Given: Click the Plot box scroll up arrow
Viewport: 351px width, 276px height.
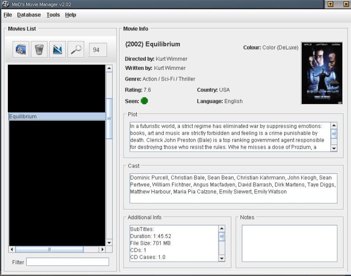Looking at the screenshot, I should point(334,126).
